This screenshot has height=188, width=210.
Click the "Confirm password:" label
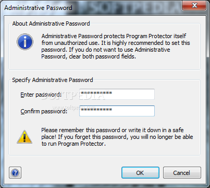(x=44, y=111)
